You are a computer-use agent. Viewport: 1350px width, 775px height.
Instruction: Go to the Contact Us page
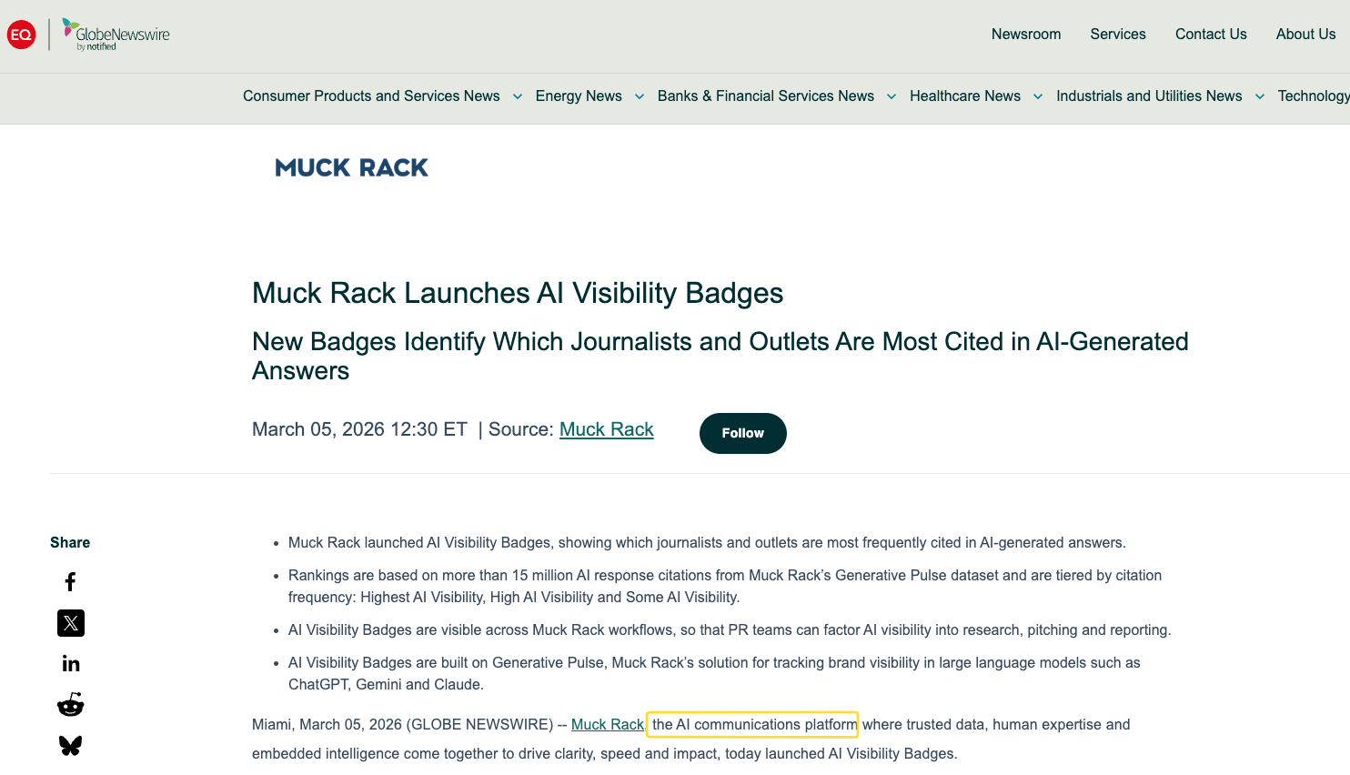(1211, 35)
